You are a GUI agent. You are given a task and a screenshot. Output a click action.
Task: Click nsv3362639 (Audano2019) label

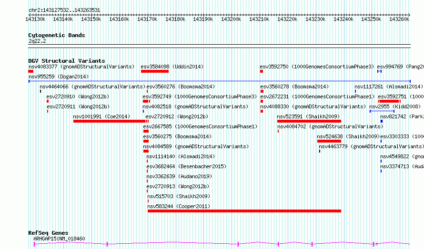179,176
